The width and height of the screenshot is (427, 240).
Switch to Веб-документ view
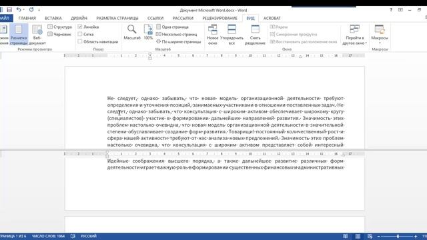37,35
